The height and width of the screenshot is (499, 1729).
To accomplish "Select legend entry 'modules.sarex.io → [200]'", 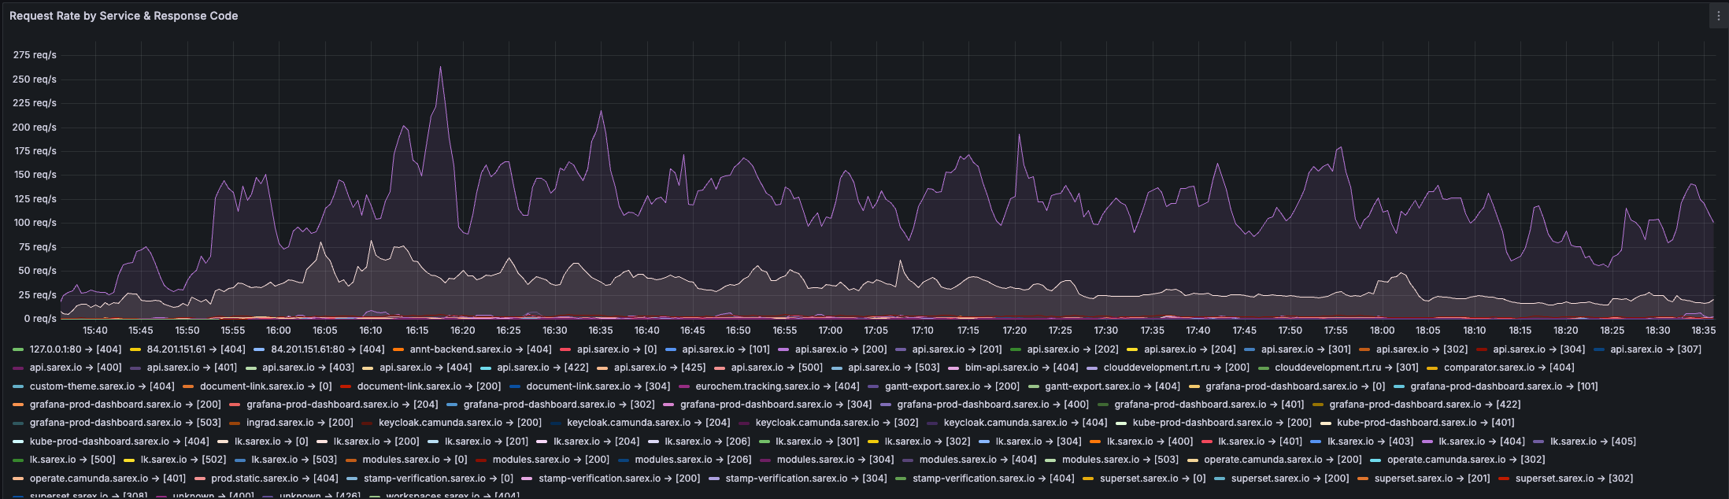I will coord(551,460).
